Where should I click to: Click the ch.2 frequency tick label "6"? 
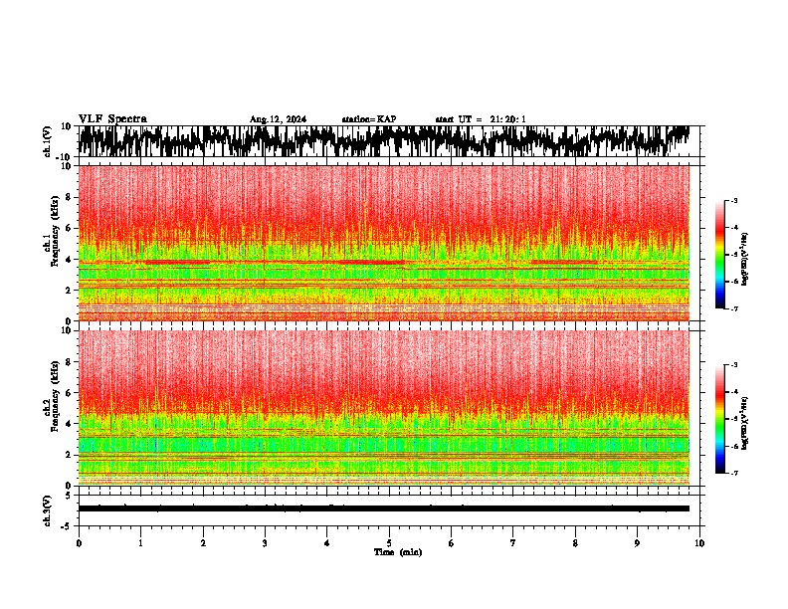(69, 393)
